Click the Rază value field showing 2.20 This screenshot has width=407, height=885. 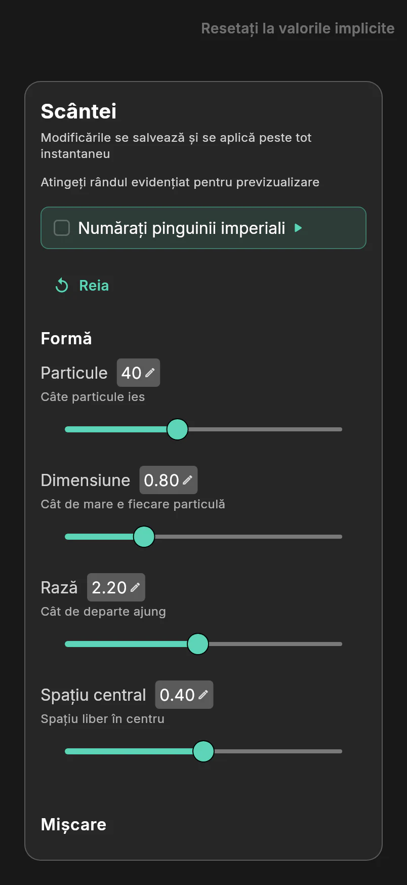pyautogui.click(x=116, y=587)
